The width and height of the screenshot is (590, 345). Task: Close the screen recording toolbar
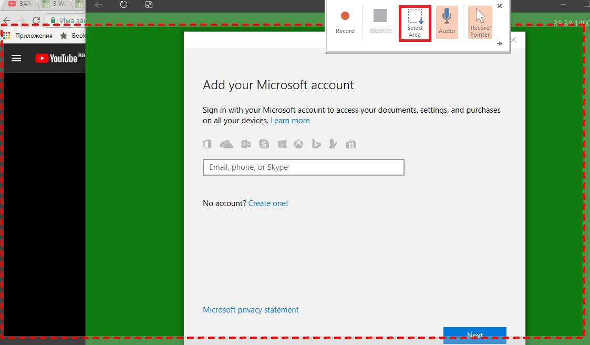point(499,6)
